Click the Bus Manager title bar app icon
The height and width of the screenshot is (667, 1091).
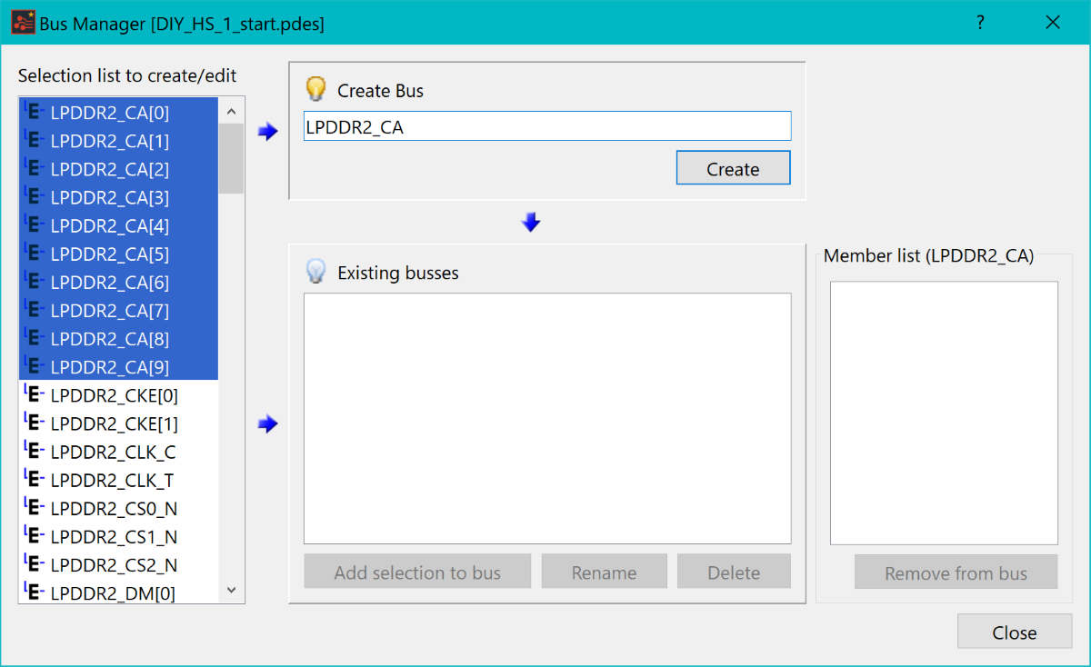click(23, 22)
